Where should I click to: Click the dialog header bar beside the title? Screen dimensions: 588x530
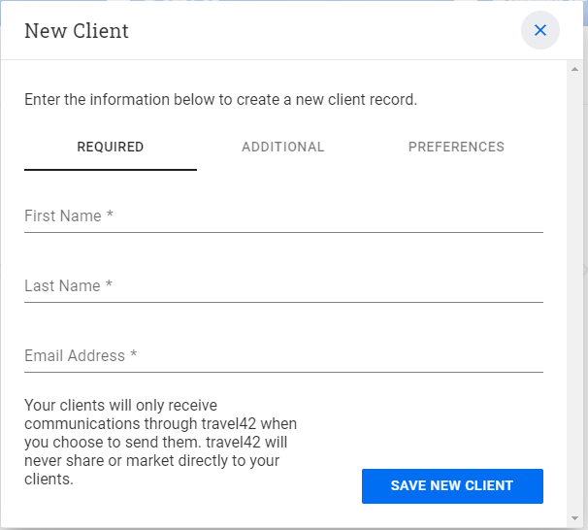(x=320, y=31)
